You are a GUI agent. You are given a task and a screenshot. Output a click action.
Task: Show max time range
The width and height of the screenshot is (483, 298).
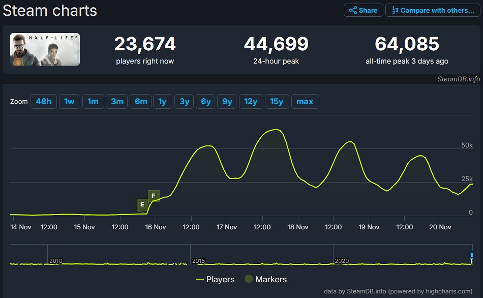pos(305,101)
